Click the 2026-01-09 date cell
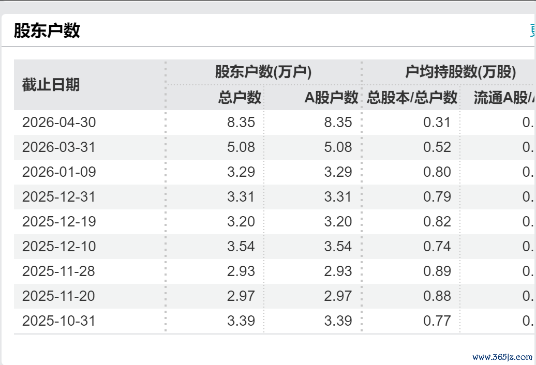 coord(59,172)
